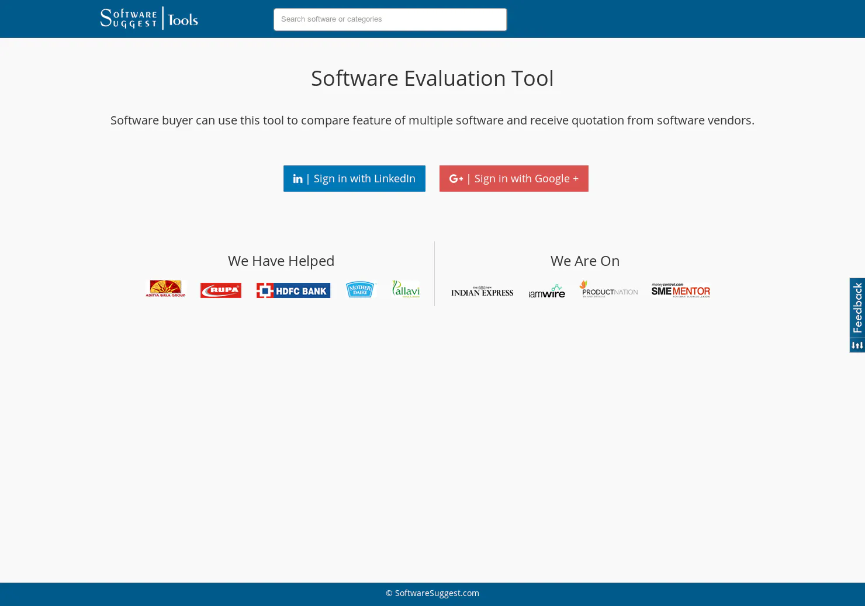Sign in with LinkedIn button

[354, 178]
